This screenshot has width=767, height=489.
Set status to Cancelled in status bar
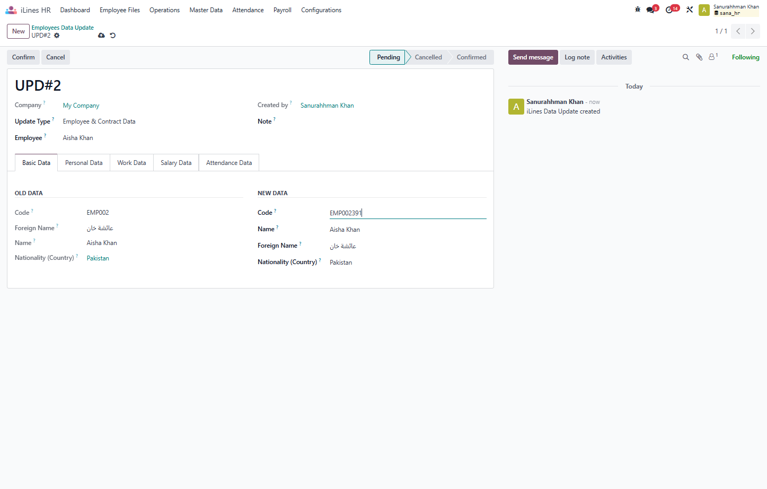tap(428, 57)
